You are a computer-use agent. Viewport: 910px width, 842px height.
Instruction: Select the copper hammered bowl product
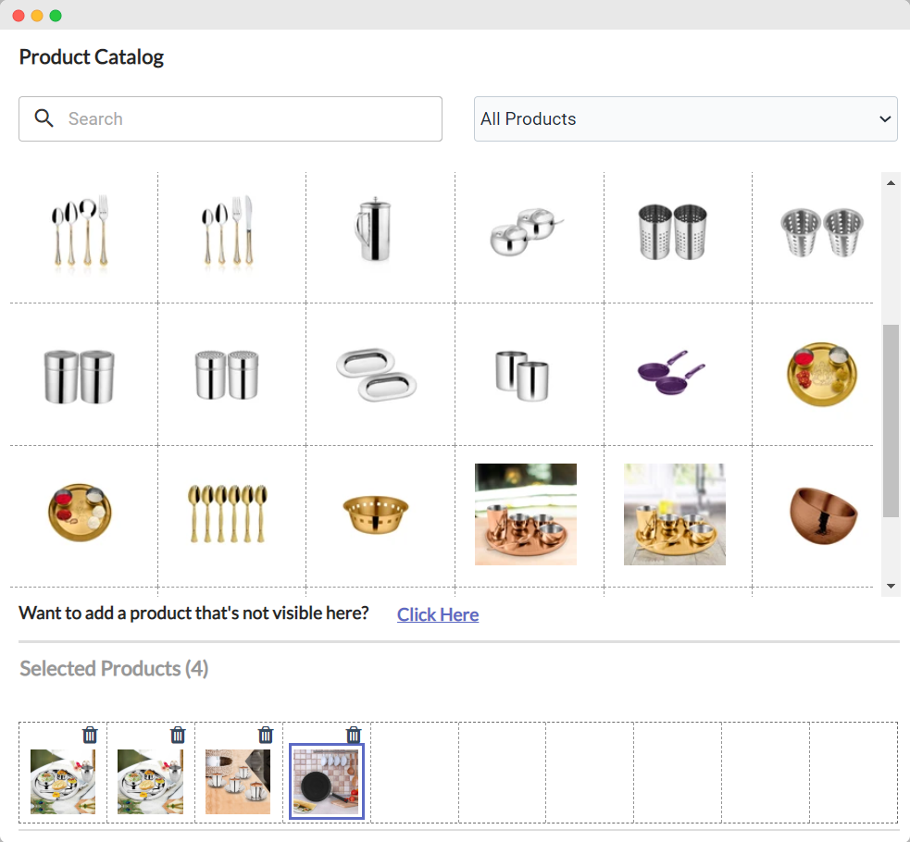tap(823, 515)
